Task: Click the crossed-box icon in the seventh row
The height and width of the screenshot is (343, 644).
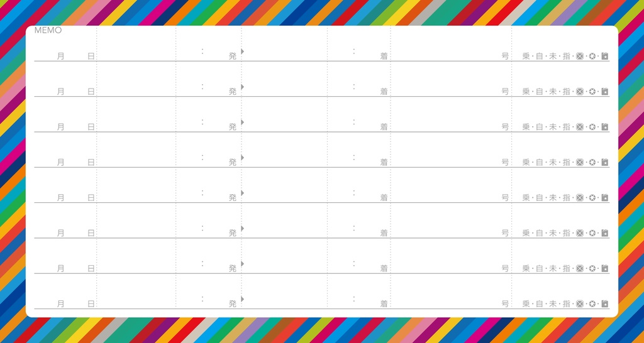Action: click(x=580, y=269)
